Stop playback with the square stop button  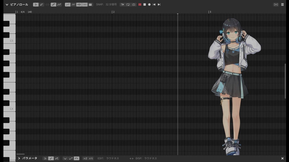coord(145,4)
